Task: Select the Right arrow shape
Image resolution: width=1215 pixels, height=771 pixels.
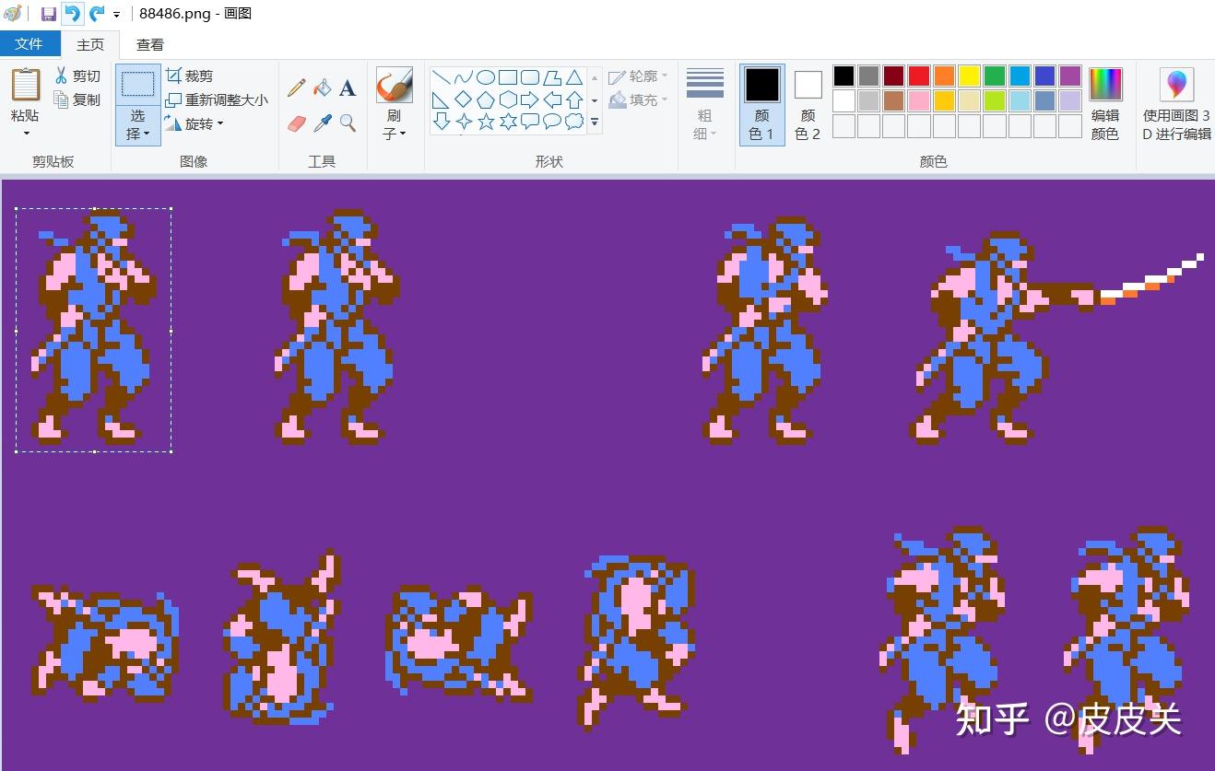Action: 530,99
